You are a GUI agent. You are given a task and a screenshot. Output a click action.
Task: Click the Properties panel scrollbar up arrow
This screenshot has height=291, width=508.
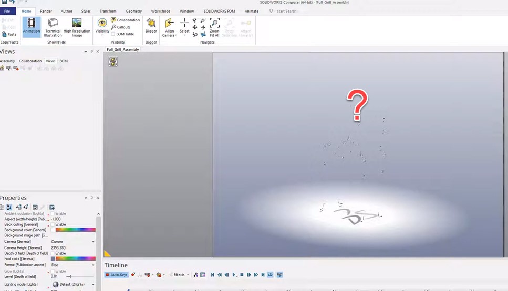point(98,214)
